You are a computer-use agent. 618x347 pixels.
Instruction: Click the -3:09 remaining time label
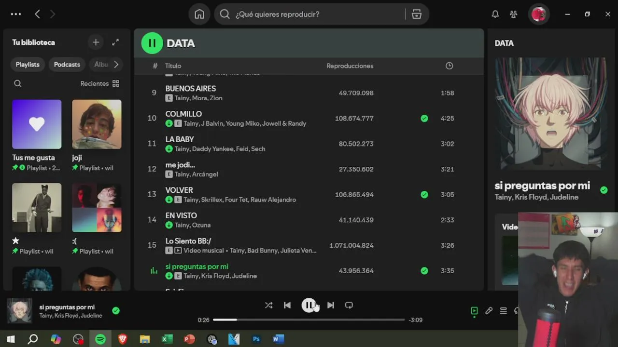coord(416,320)
